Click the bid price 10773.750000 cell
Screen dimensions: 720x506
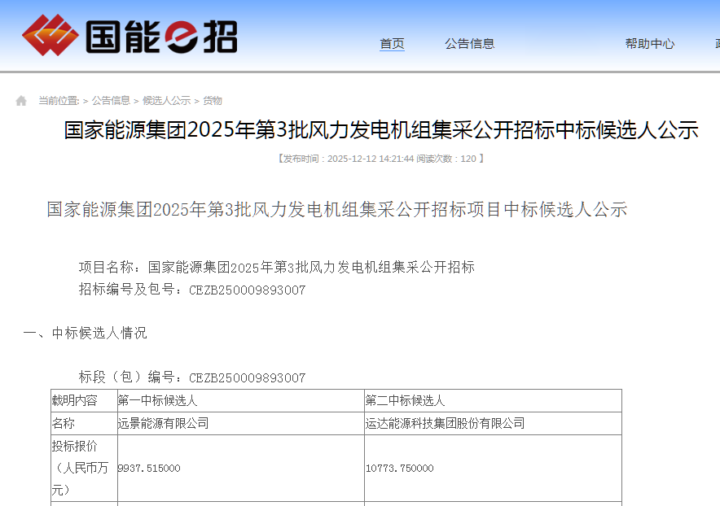point(493,468)
